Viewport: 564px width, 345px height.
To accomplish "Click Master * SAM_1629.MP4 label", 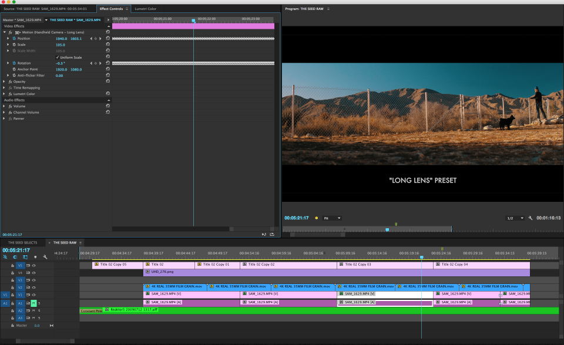I will [22, 20].
